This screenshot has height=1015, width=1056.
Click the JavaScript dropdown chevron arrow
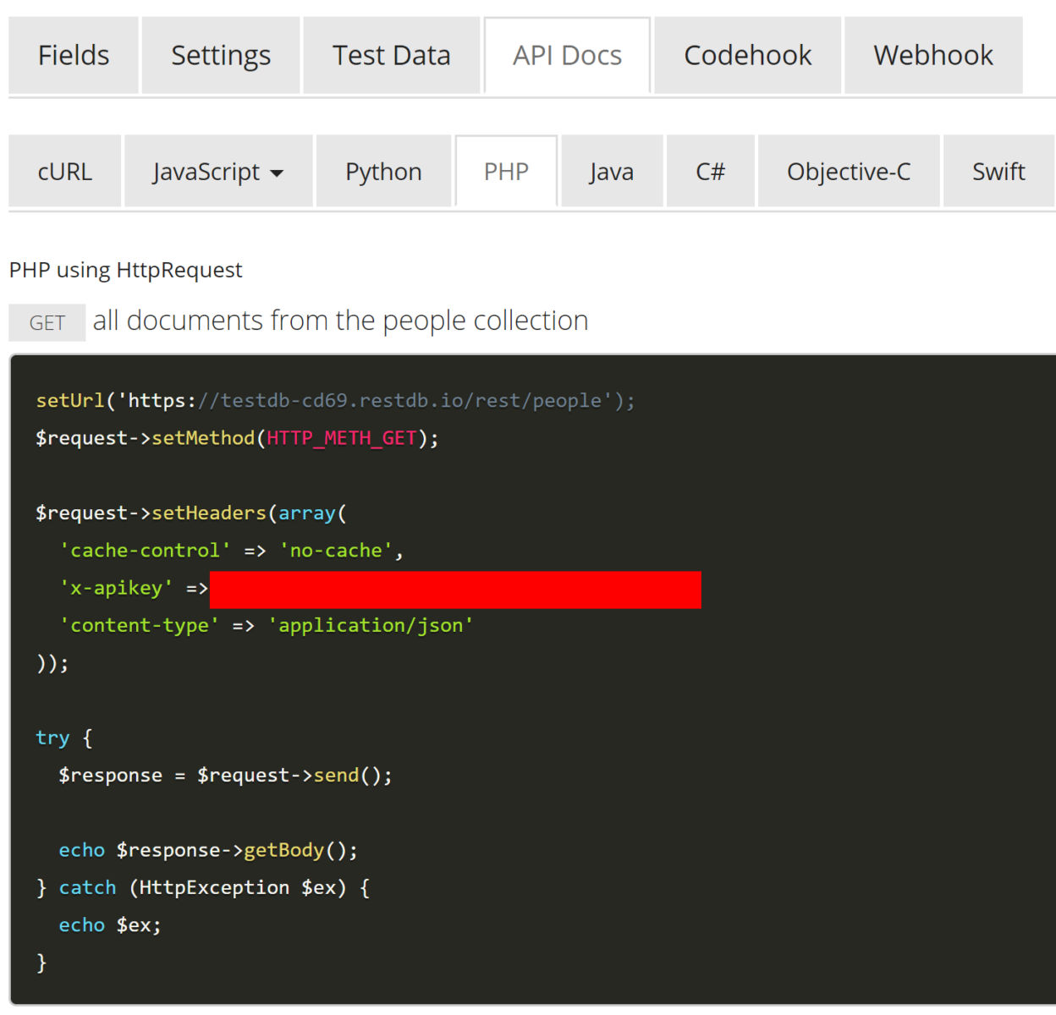278,173
